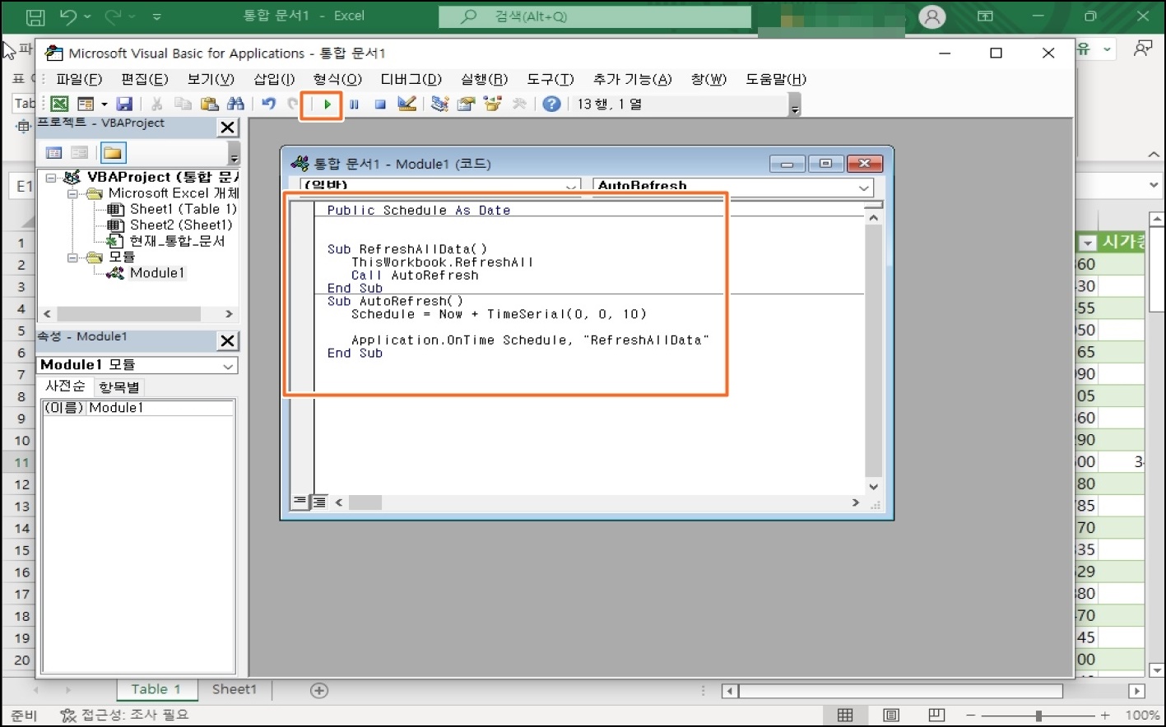Open the 실행(R) menu

[485, 79]
